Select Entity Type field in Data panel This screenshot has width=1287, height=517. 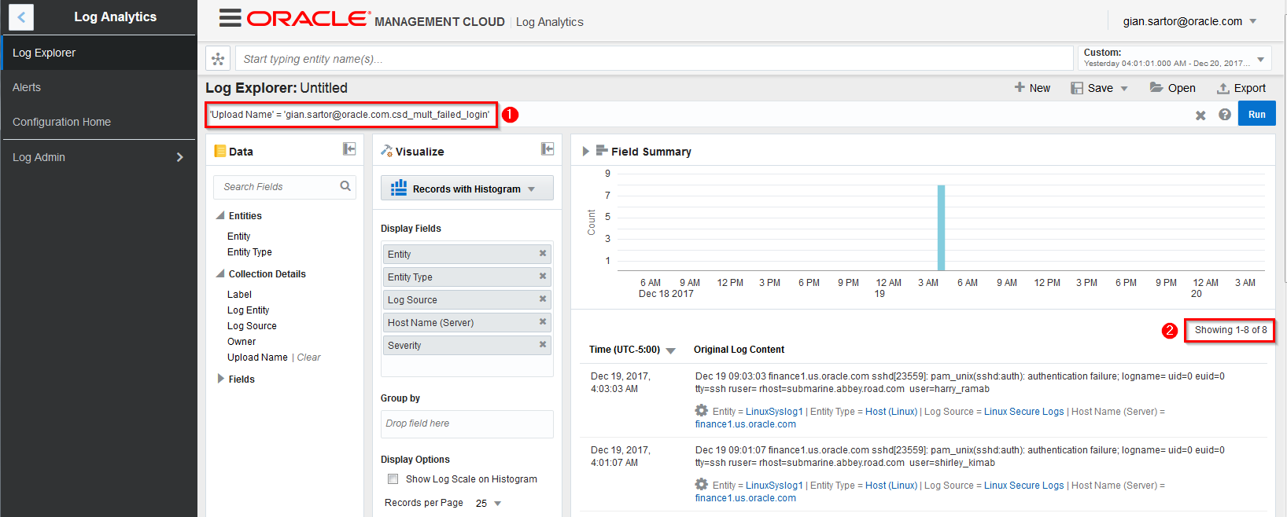[x=249, y=252]
